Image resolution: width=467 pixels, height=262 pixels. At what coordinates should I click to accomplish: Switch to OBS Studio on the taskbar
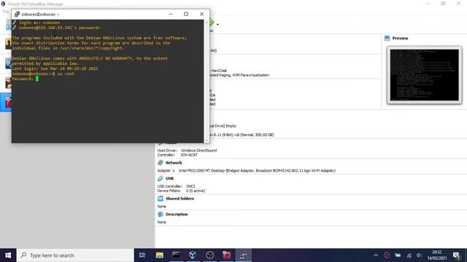209,255
